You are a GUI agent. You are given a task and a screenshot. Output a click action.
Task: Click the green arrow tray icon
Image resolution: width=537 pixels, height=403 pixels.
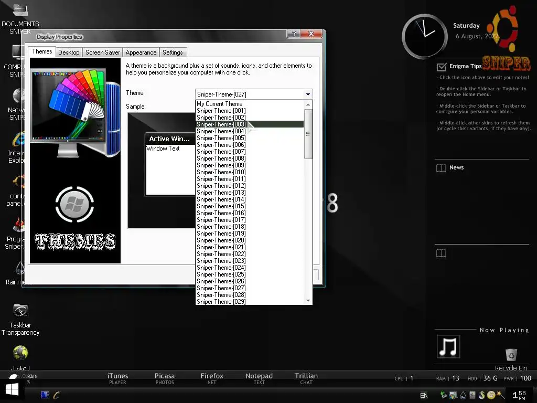[444, 395]
